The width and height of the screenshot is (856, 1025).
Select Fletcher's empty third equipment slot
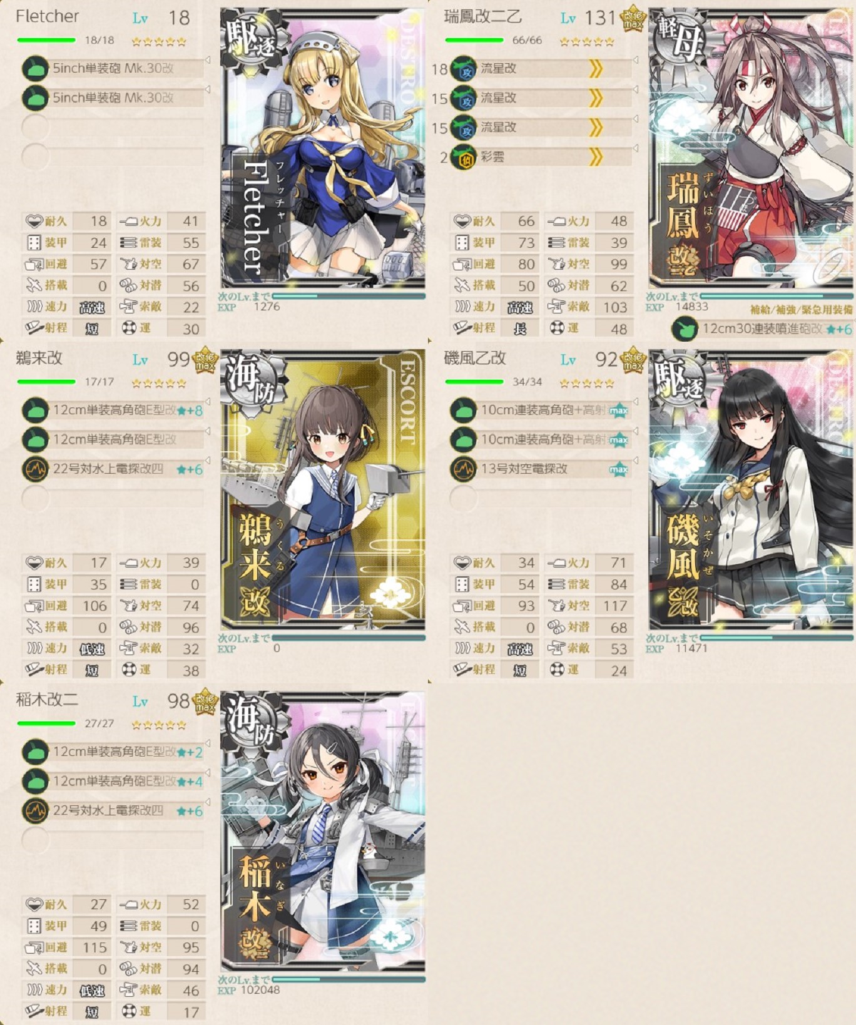coord(113,127)
